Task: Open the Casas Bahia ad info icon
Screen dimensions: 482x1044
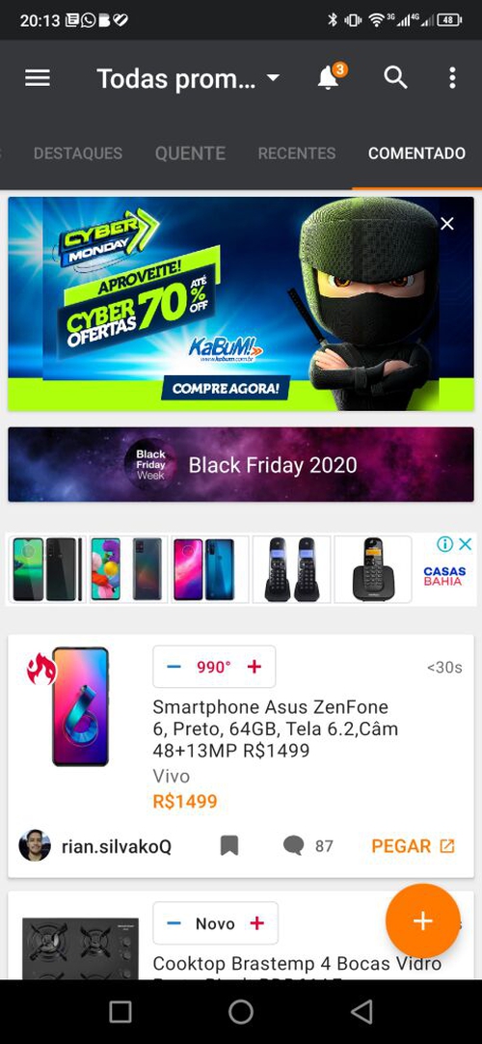Action: 444,544
